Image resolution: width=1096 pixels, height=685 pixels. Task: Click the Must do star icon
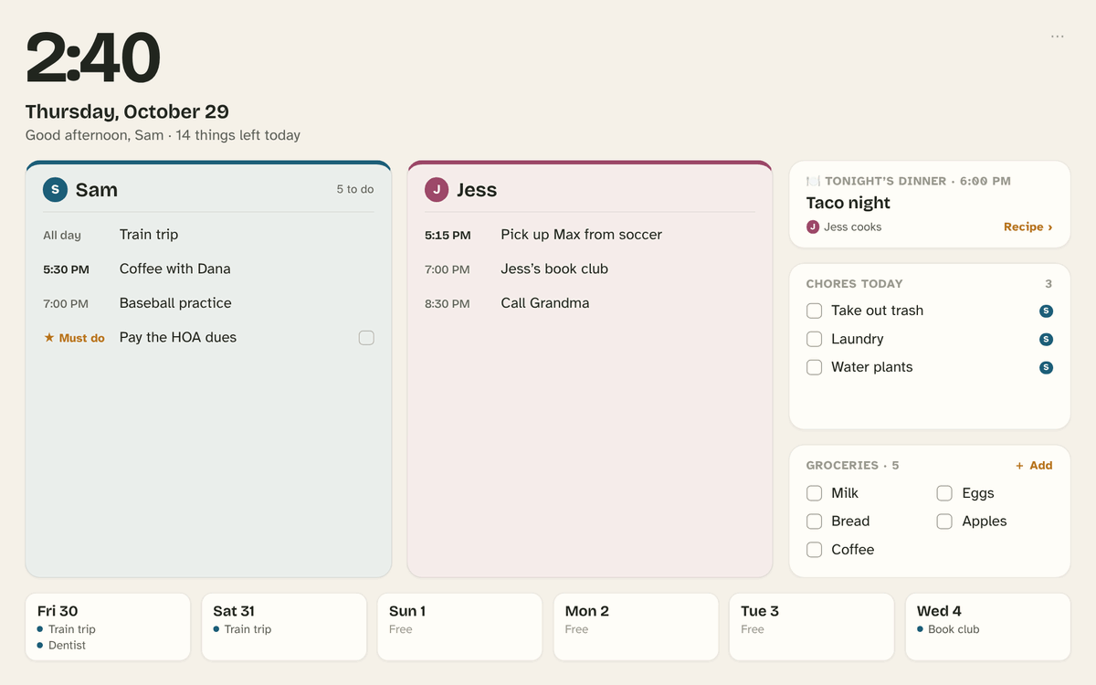click(49, 338)
